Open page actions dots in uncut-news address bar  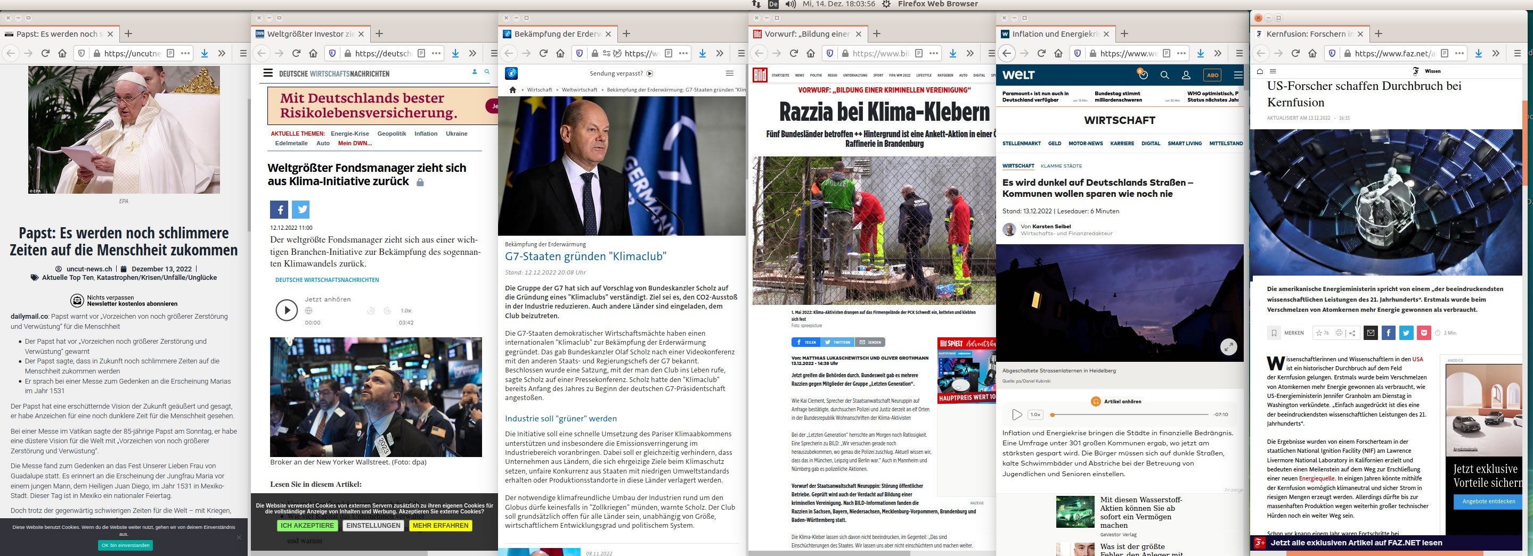click(186, 54)
